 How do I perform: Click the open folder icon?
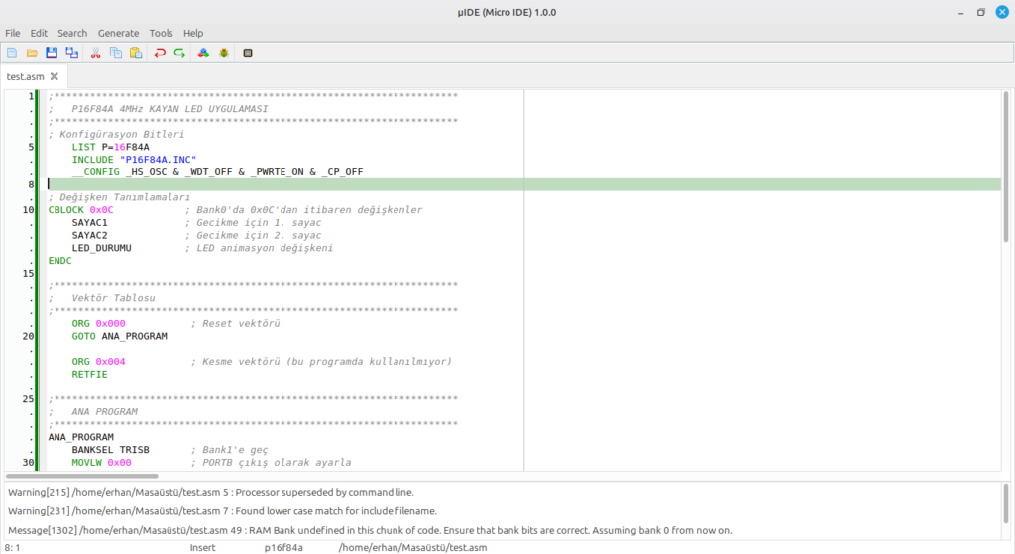pyautogui.click(x=32, y=53)
